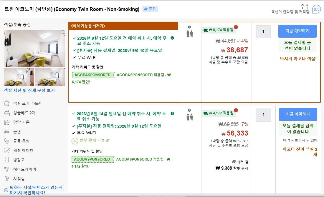This screenshot has width=324, height=197.
Task: Open the large main room photo
Action: pyautogui.click(x=34, y=49)
